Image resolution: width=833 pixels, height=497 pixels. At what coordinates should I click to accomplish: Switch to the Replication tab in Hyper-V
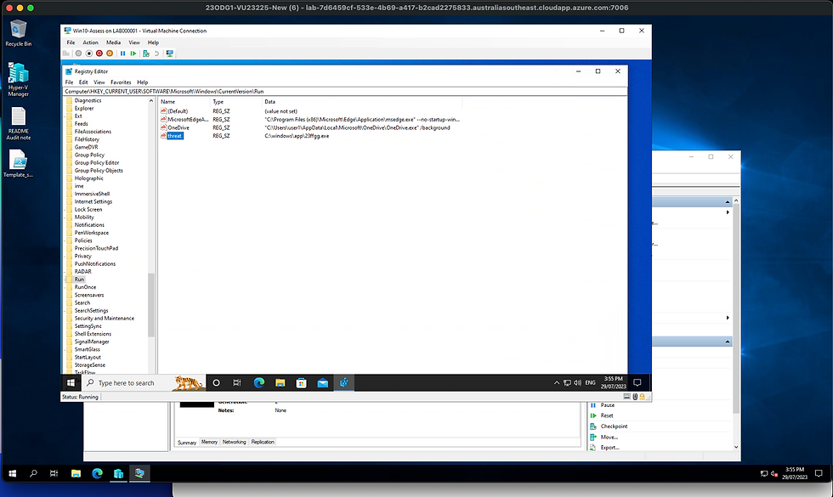point(263,442)
